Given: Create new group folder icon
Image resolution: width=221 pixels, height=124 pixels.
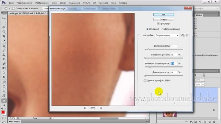Looking at the screenshot, I should (205, 122).
